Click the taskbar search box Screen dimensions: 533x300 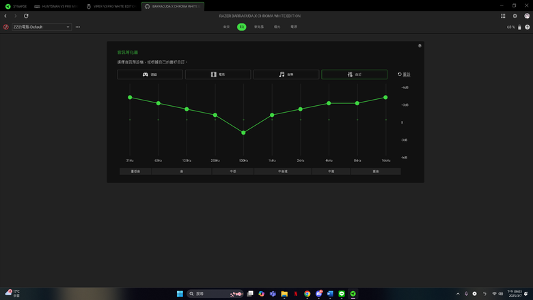[215, 294]
